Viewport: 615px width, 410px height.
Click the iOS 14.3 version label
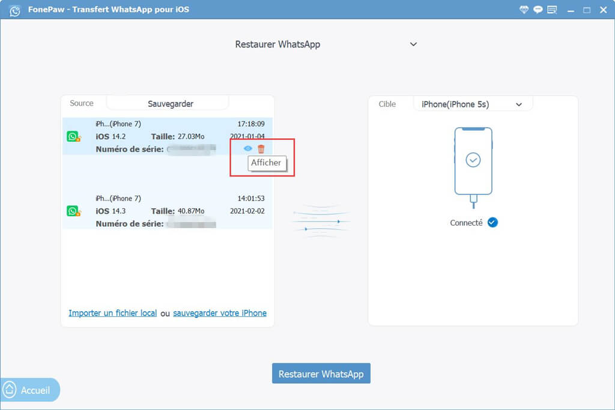point(111,211)
